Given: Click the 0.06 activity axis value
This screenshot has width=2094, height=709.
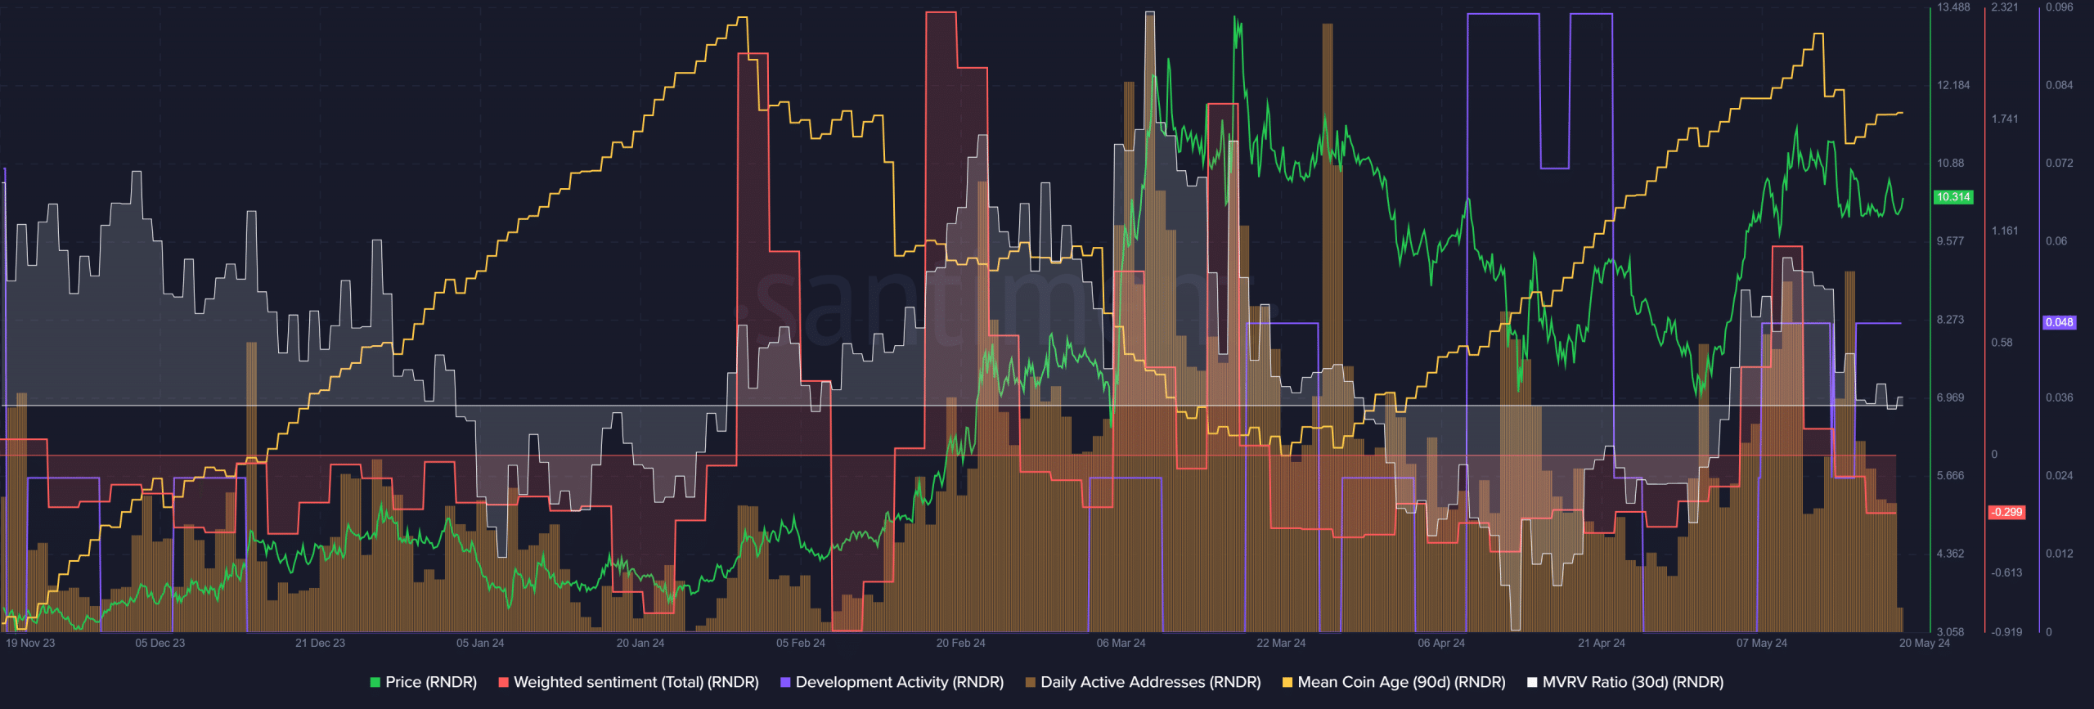Looking at the screenshot, I should click(x=2056, y=241).
